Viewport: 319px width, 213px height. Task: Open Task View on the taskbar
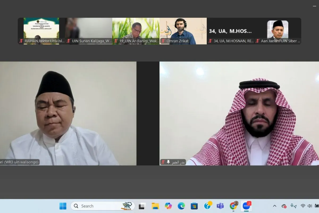pos(142,206)
